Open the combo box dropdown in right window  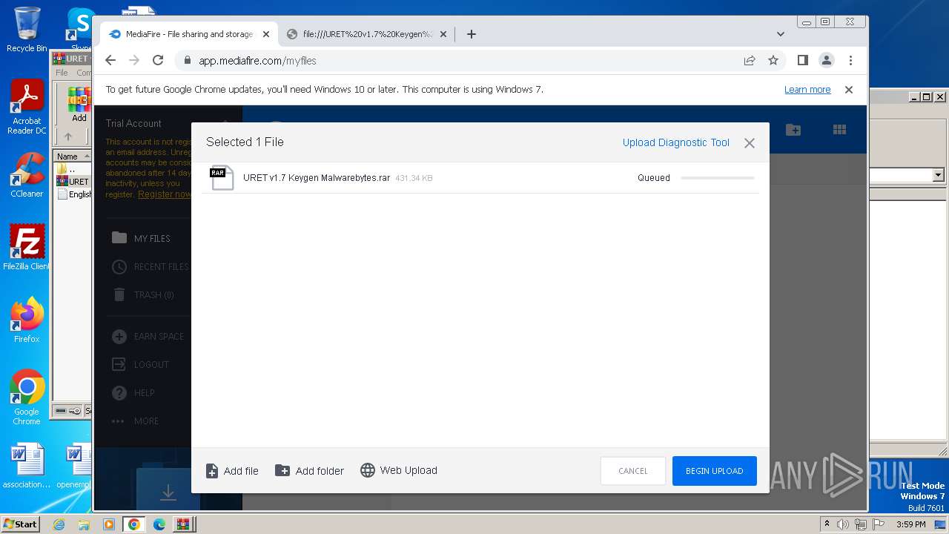click(938, 175)
